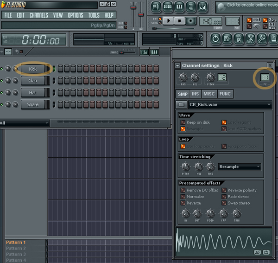Open the project info document icon
Image resolution: width=278 pixels, height=263 pixels.
click(x=273, y=38)
